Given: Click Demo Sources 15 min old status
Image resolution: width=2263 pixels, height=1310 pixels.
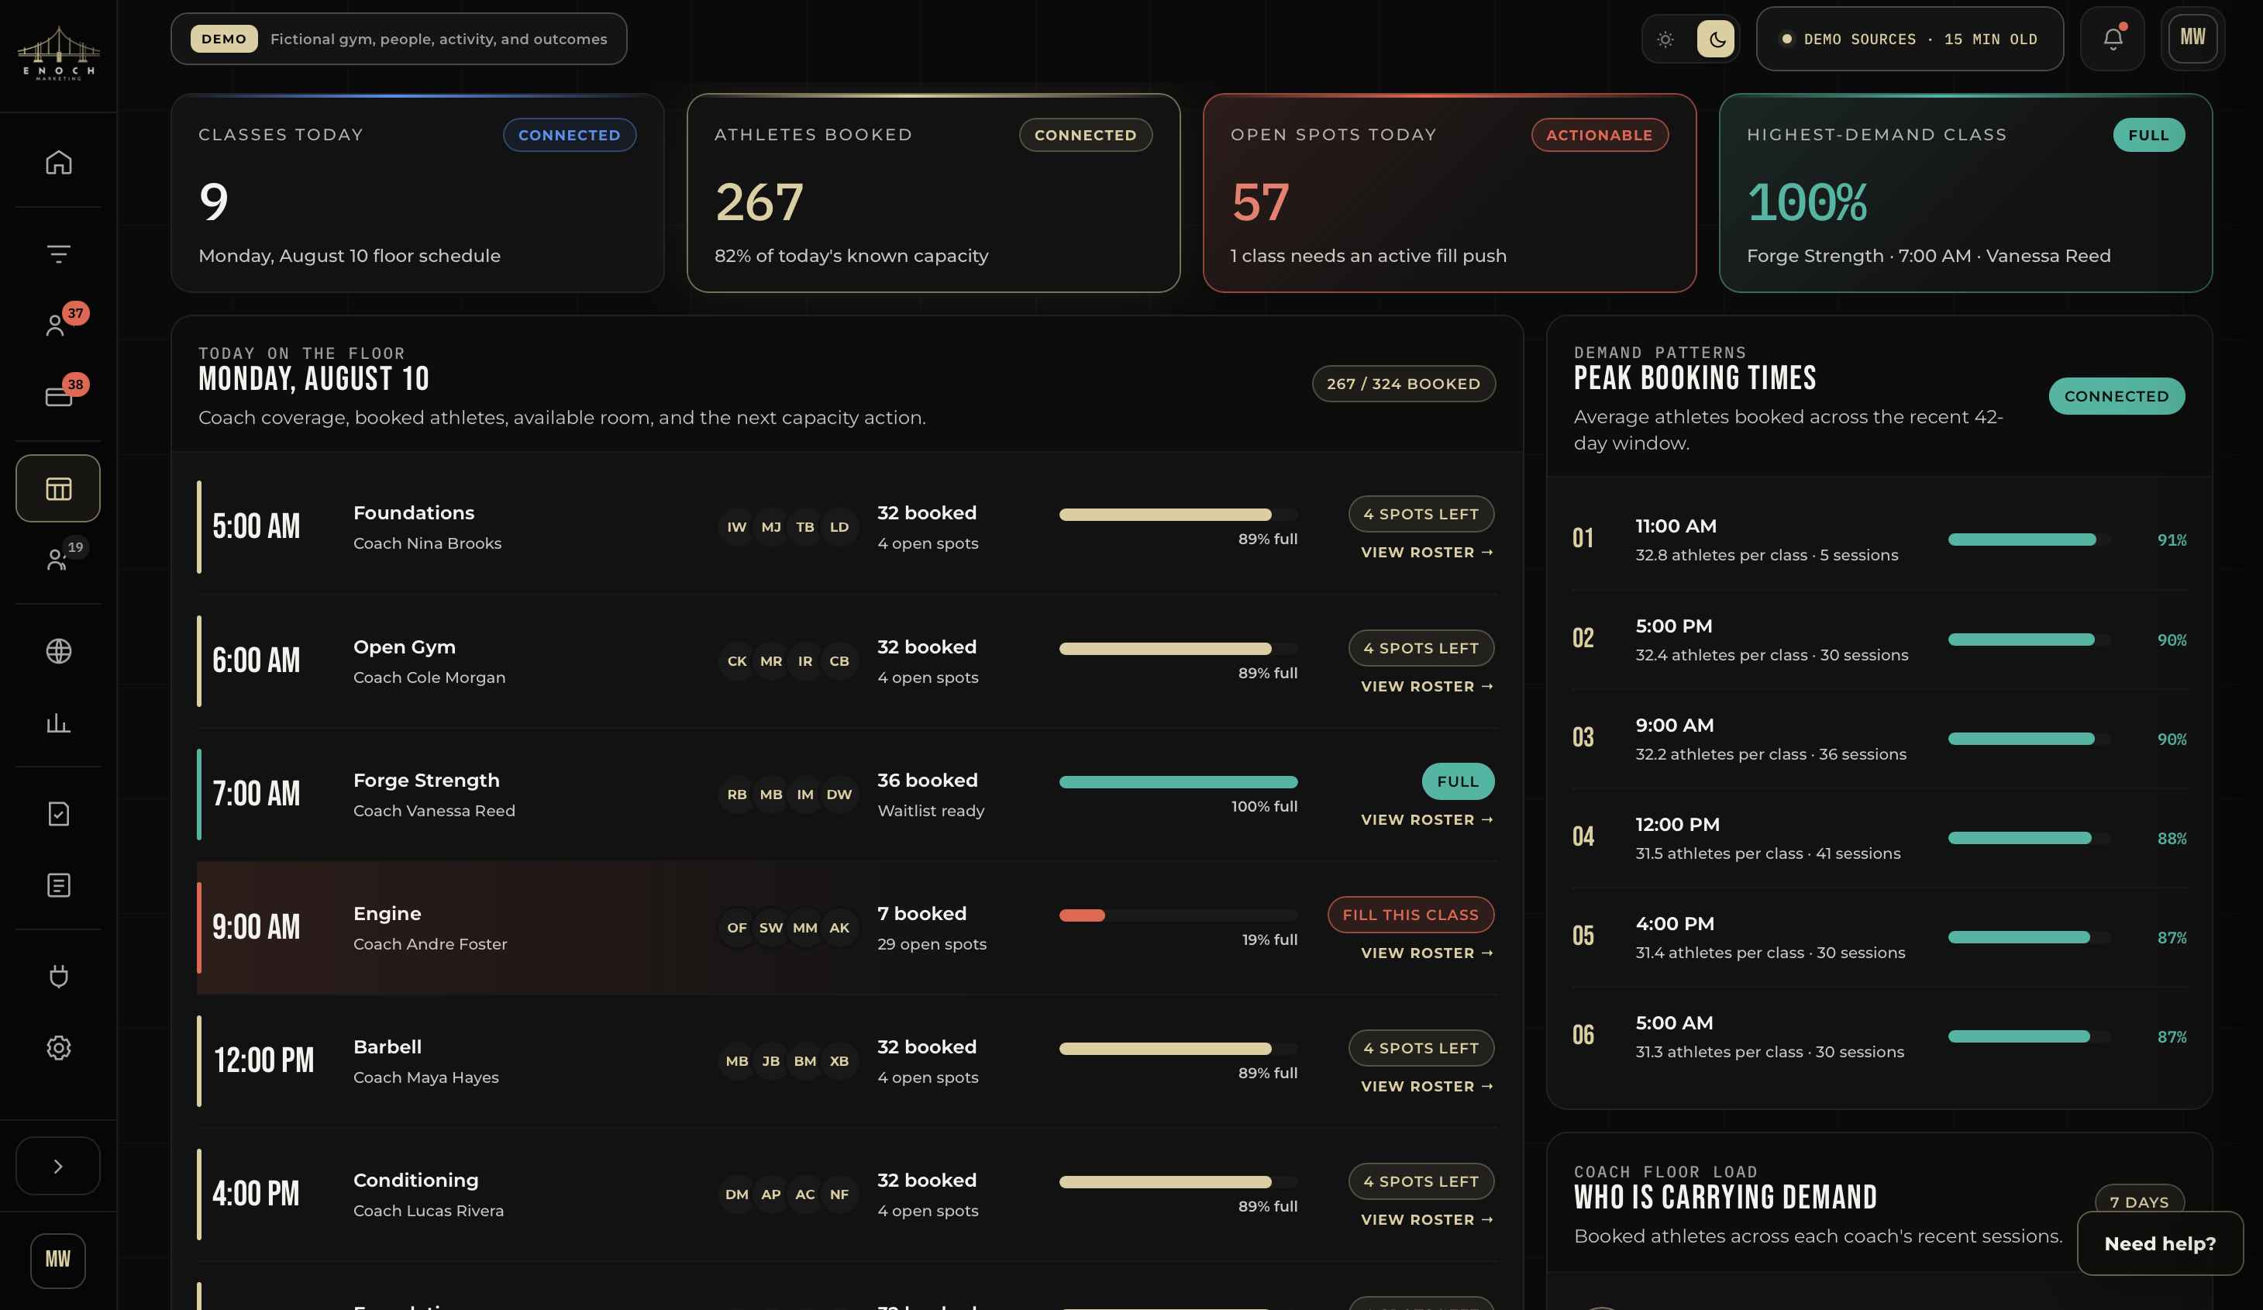Looking at the screenshot, I should pos(1910,40).
